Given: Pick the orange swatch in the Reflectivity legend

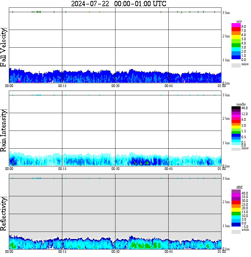Looking at the screenshot, I should [x=236, y=206].
